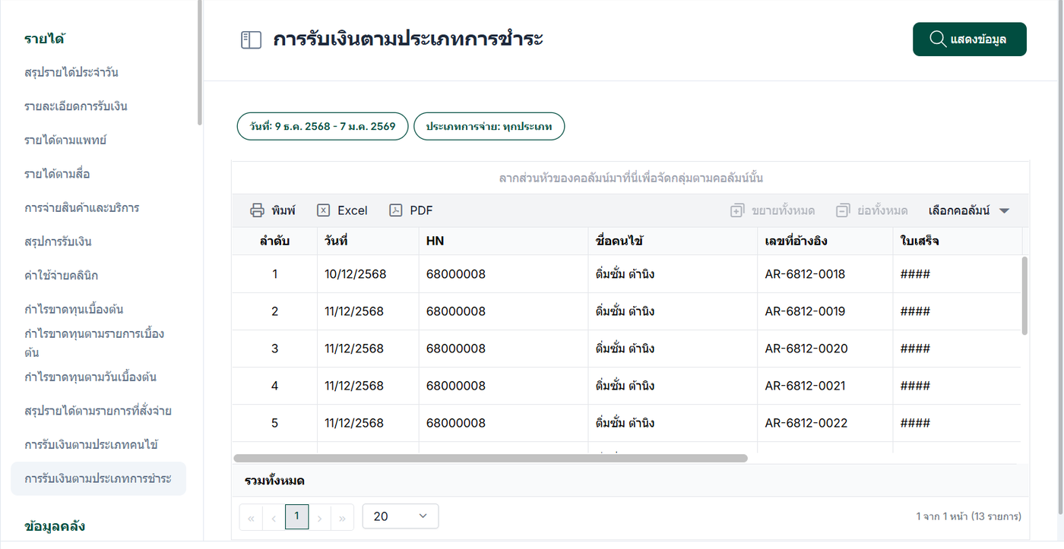Screen dimensions: 1064x549
Task: Open สรุปรายได้ตามรายการที่สั่งจ่าย report
Action: [x=98, y=411]
